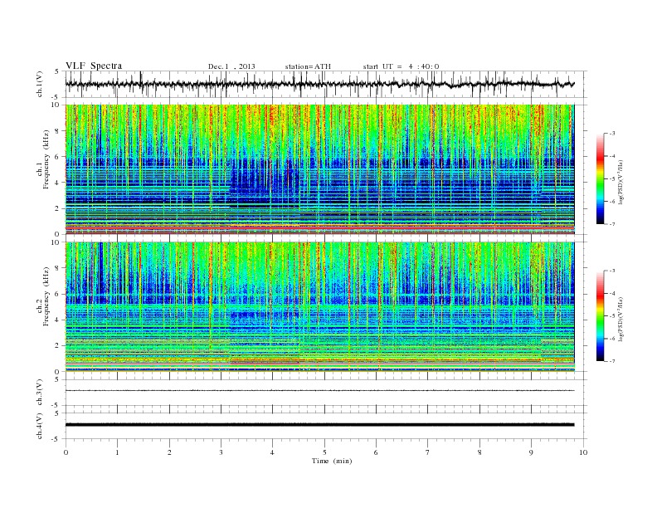
Task: Click the "station=ATH" label
Action: coord(308,66)
